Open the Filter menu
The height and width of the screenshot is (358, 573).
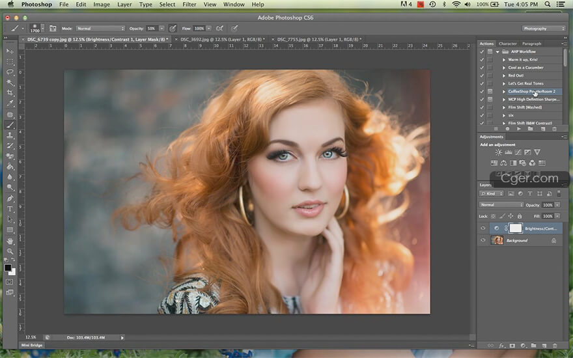[189, 5]
